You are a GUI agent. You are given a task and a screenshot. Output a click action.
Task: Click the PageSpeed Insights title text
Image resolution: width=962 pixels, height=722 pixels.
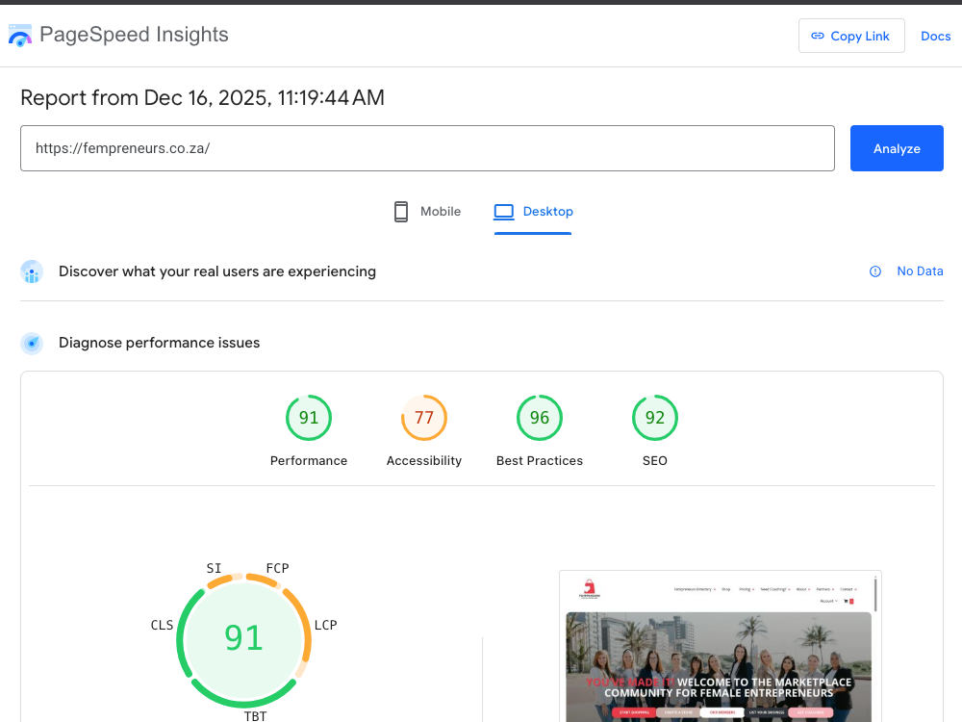134,35
